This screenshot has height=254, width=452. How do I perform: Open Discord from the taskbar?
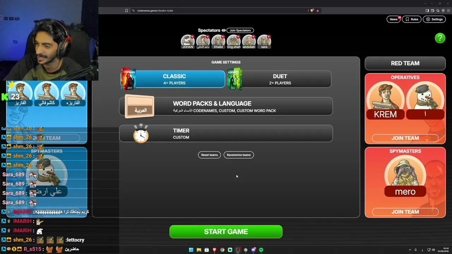pos(253,250)
